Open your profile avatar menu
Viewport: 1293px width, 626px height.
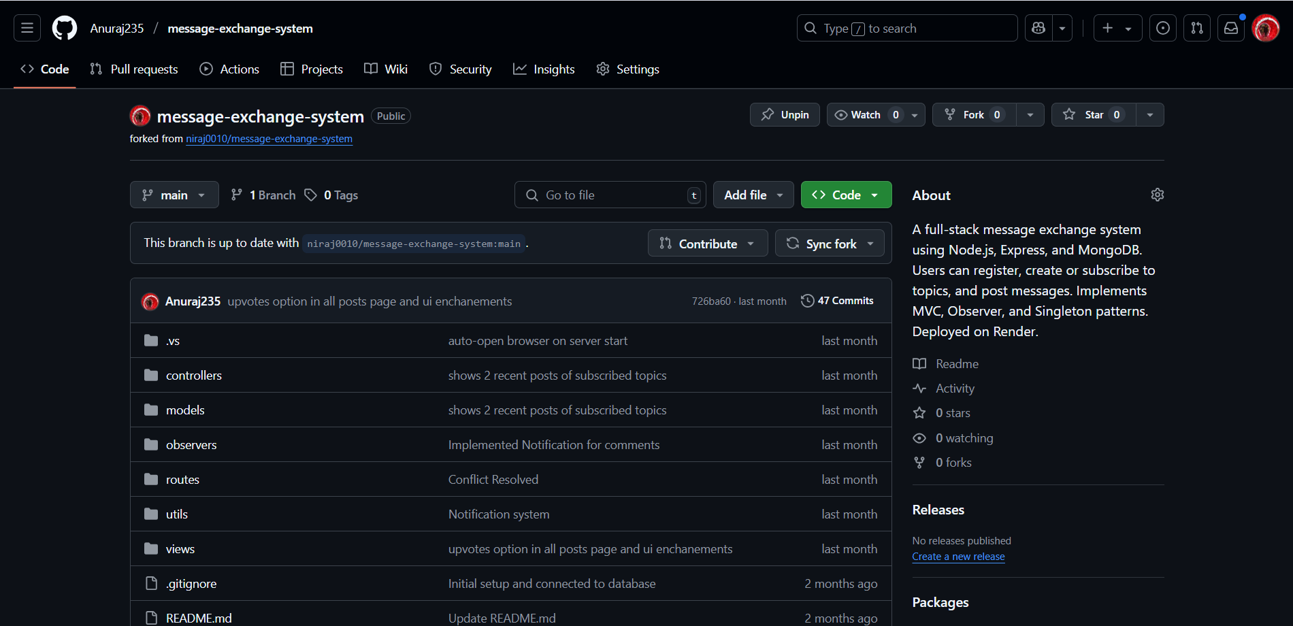1266,28
